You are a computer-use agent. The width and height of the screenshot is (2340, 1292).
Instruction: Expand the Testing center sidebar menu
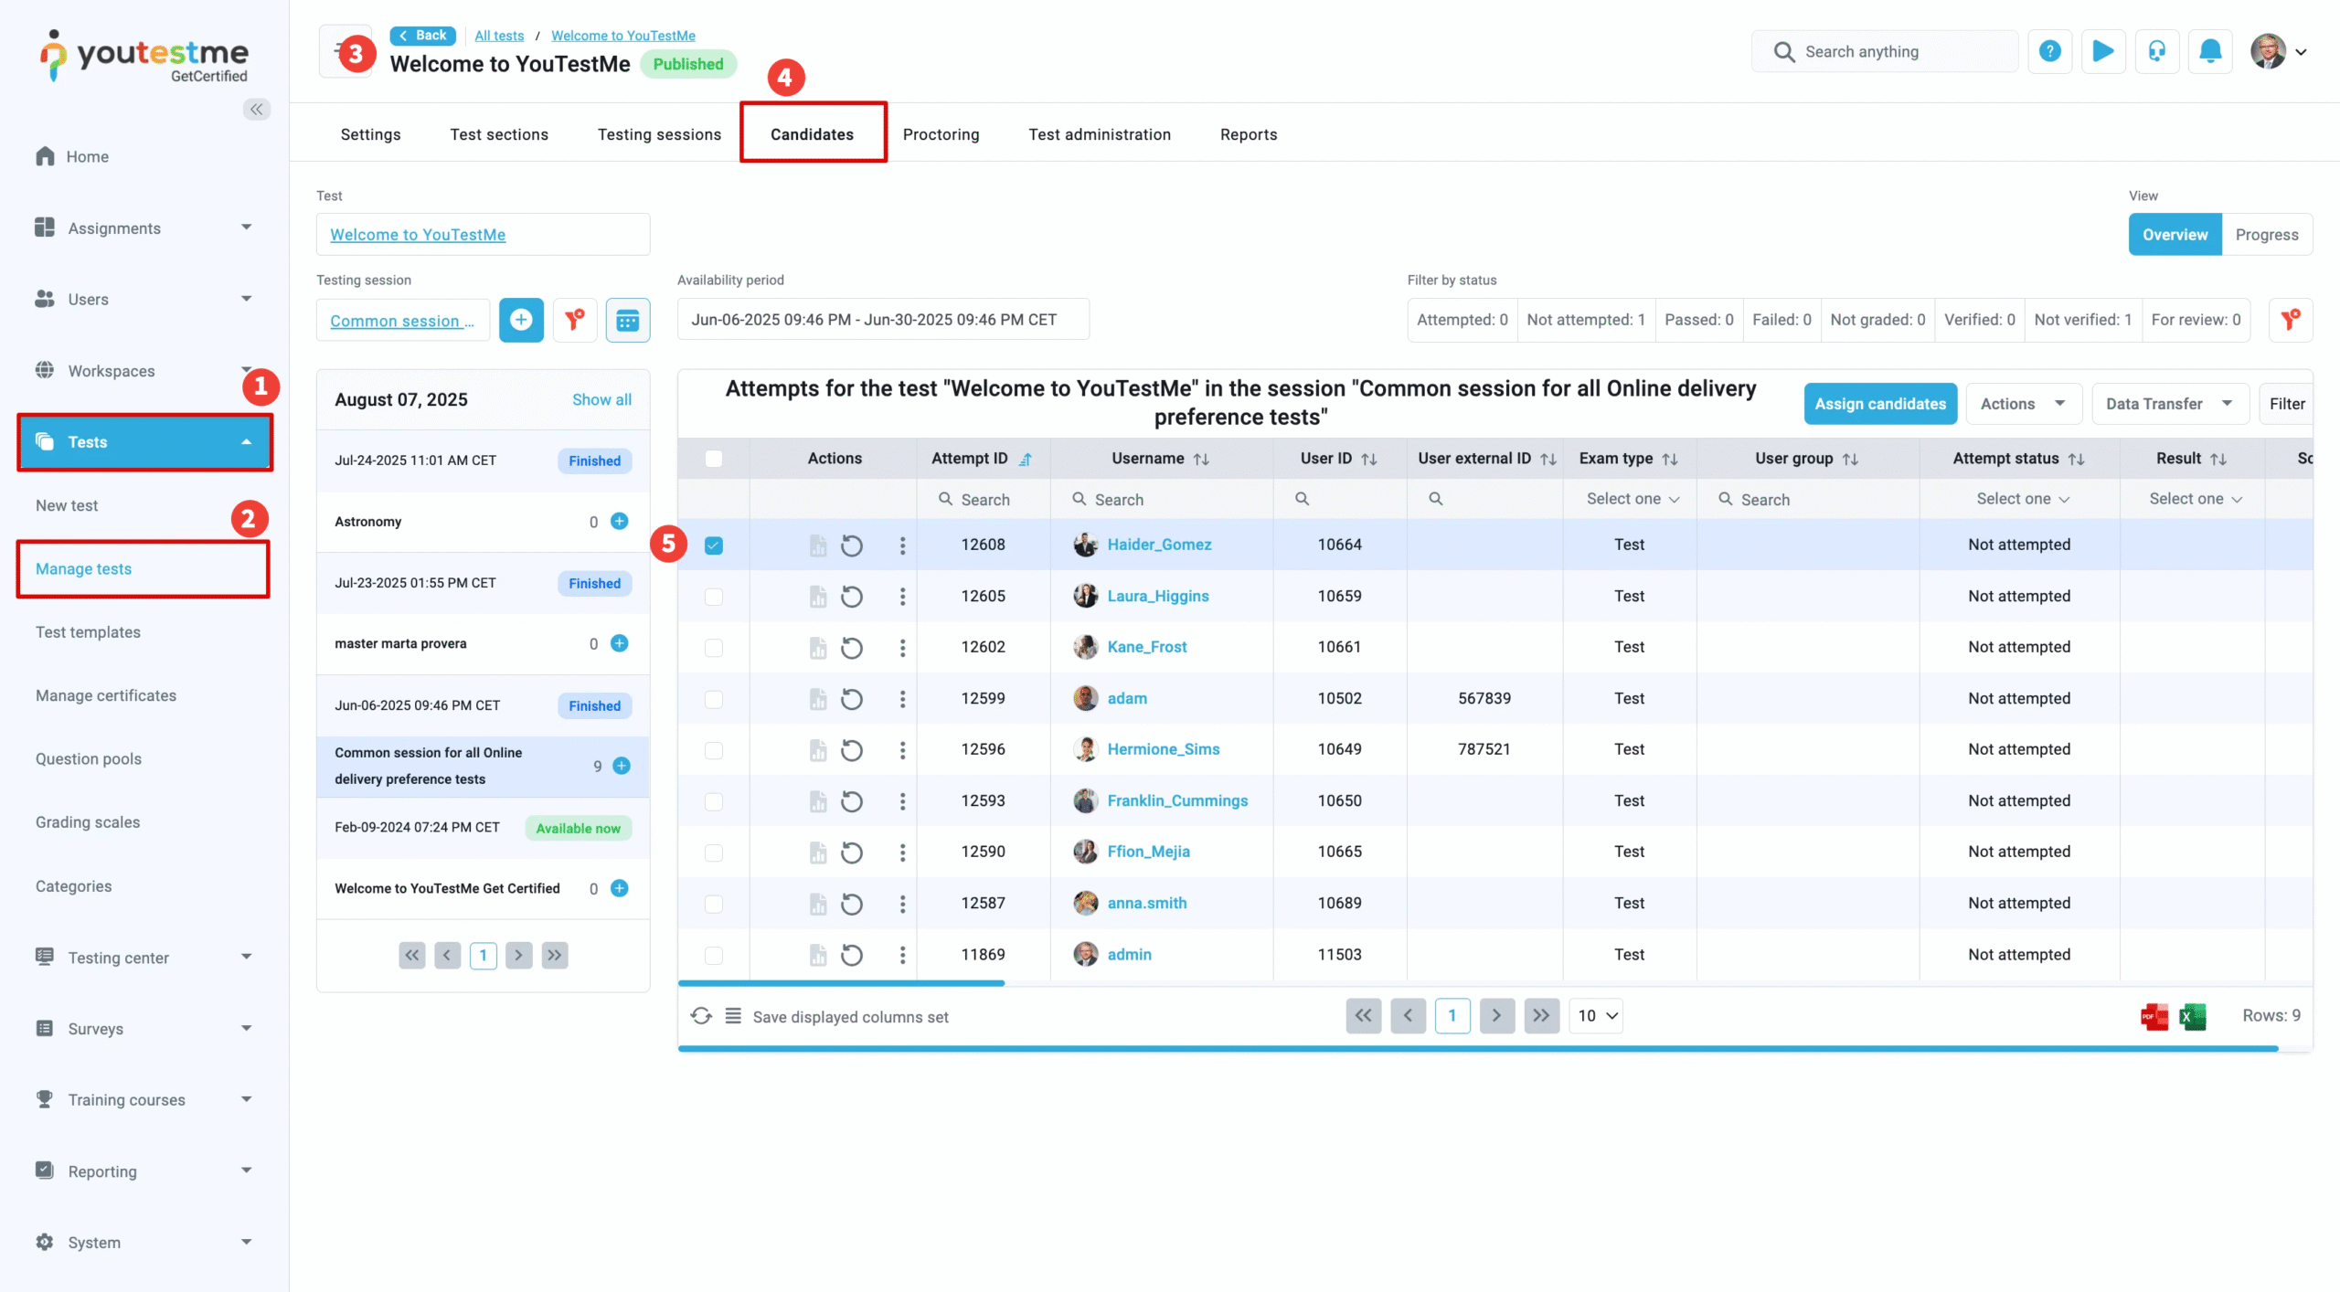click(x=144, y=957)
